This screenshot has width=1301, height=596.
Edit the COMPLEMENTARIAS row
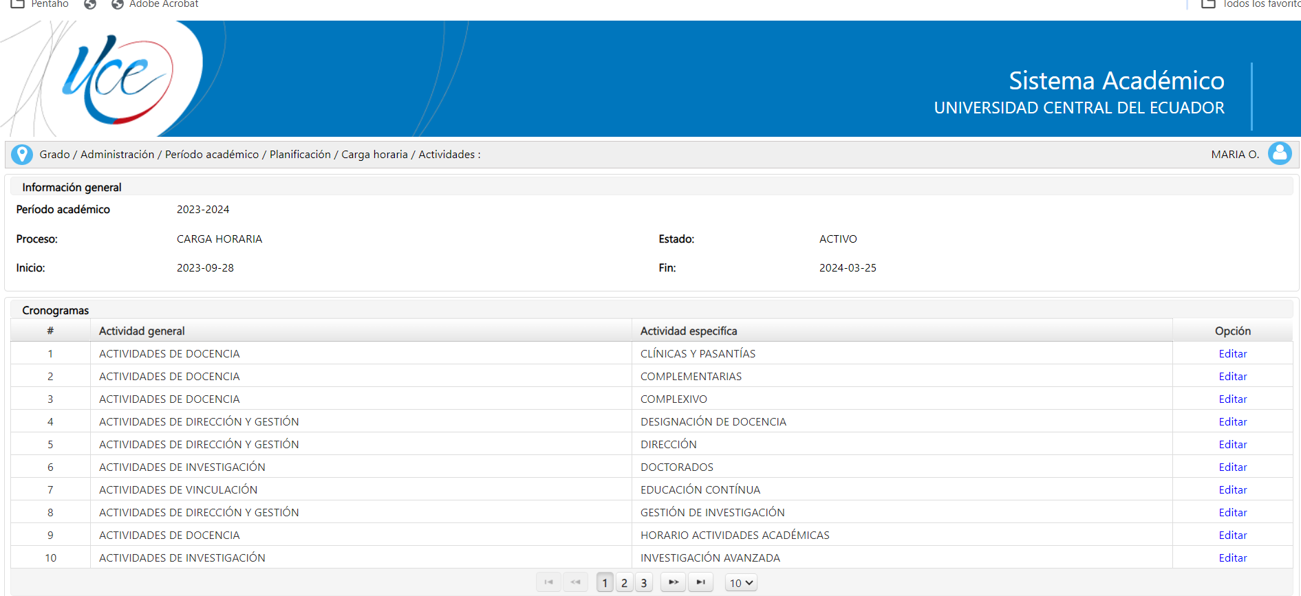(x=1232, y=376)
